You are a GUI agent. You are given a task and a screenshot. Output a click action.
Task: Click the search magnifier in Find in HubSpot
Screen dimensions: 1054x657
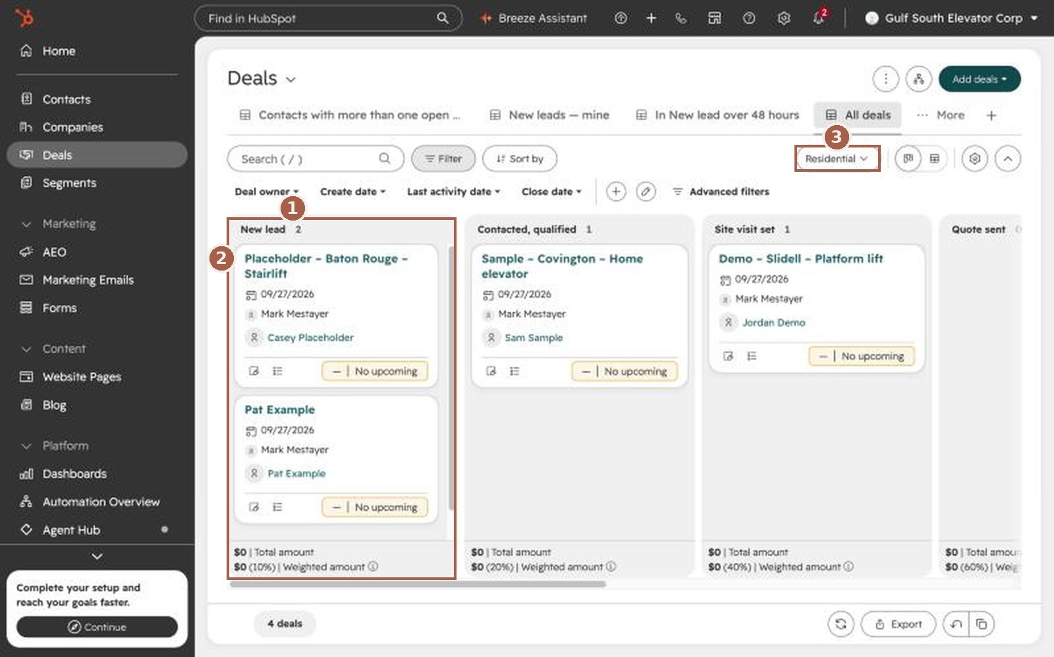tap(443, 18)
